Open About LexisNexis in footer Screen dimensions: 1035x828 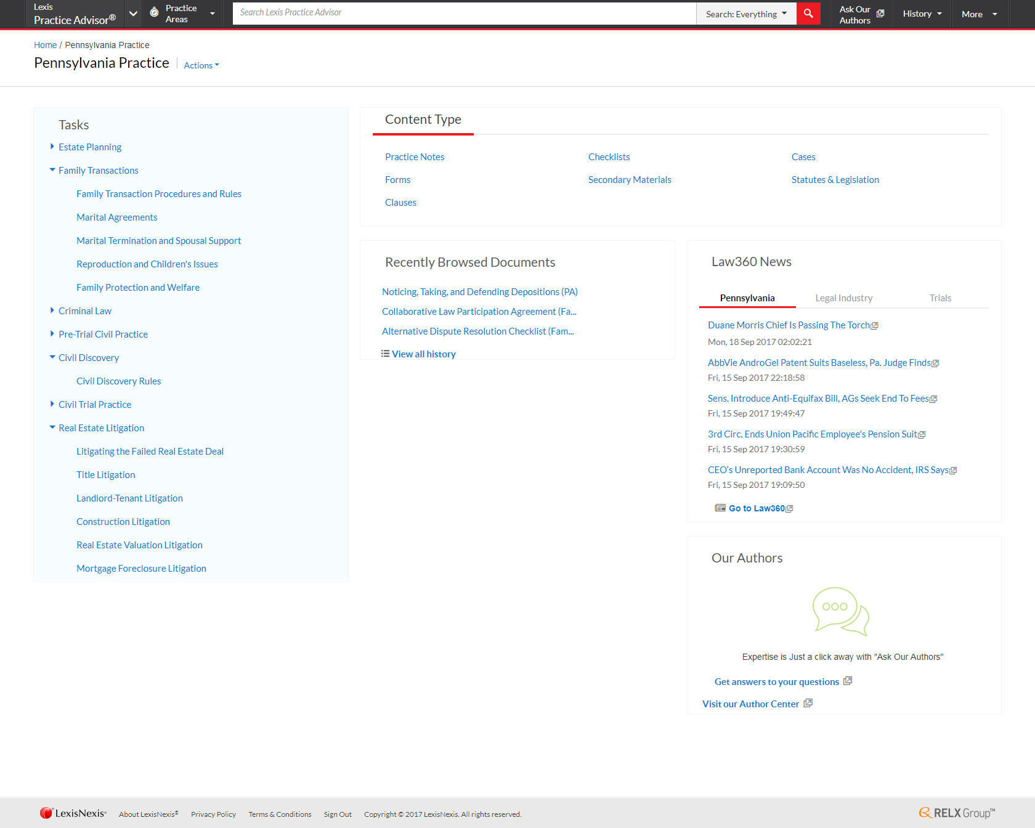[x=148, y=814]
